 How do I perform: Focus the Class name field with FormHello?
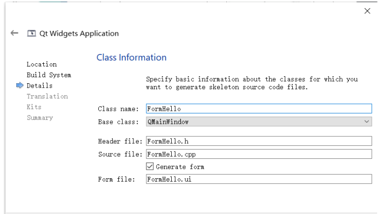[x=259, y=109]
